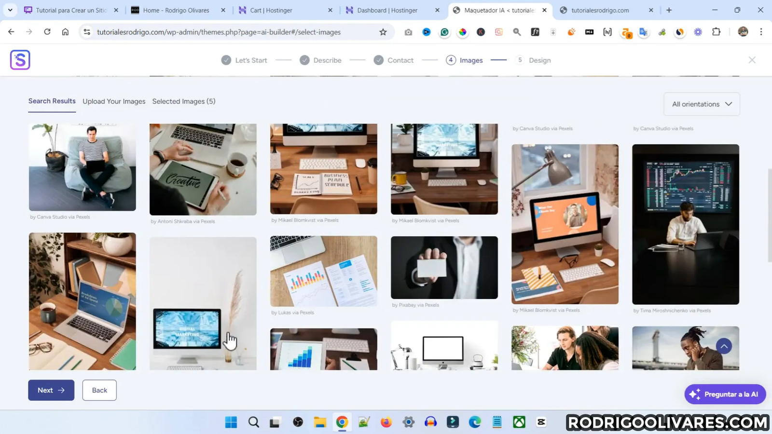Open the Chrome three-dot menu
Screen dimensions: 772x434
pyautogui.click(x=761, y=32)
